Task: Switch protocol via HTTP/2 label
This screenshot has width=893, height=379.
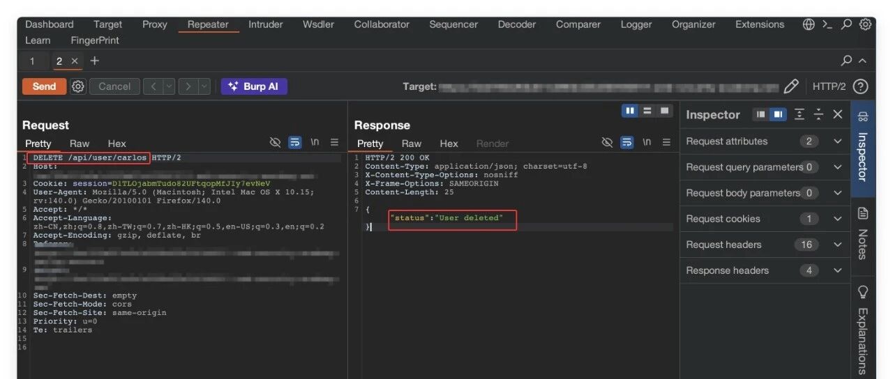Action: coord(829,86)
